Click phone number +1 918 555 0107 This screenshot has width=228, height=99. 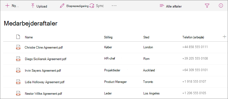(x=194, y=81)
